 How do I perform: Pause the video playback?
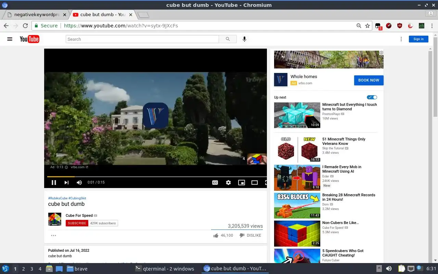[x=54, y=183]
